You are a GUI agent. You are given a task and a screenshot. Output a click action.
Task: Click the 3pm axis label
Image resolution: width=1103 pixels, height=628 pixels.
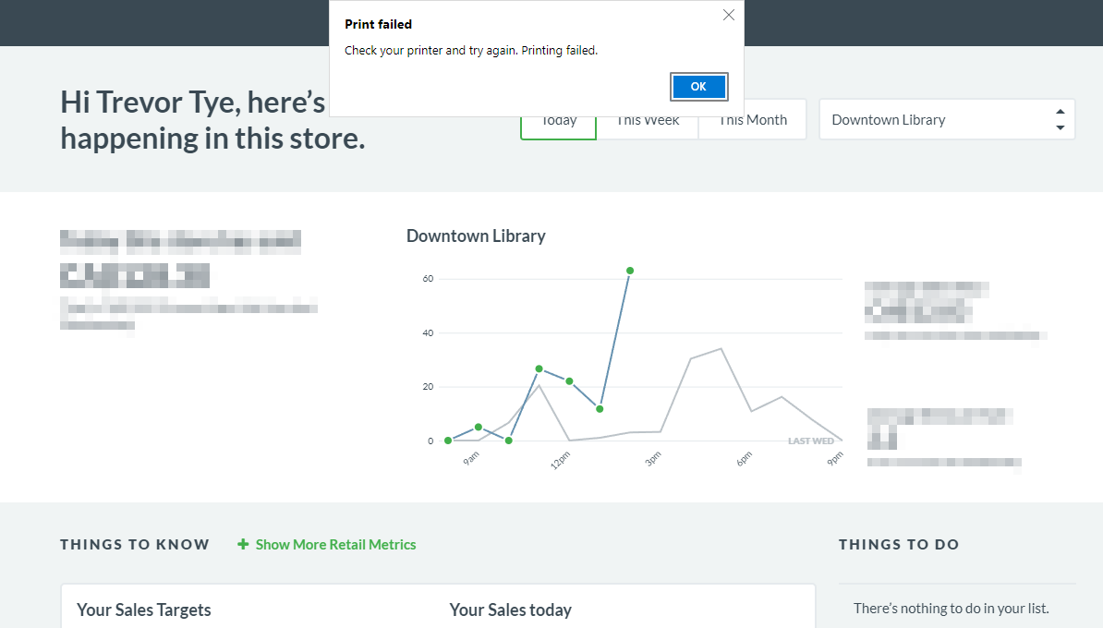653,459
